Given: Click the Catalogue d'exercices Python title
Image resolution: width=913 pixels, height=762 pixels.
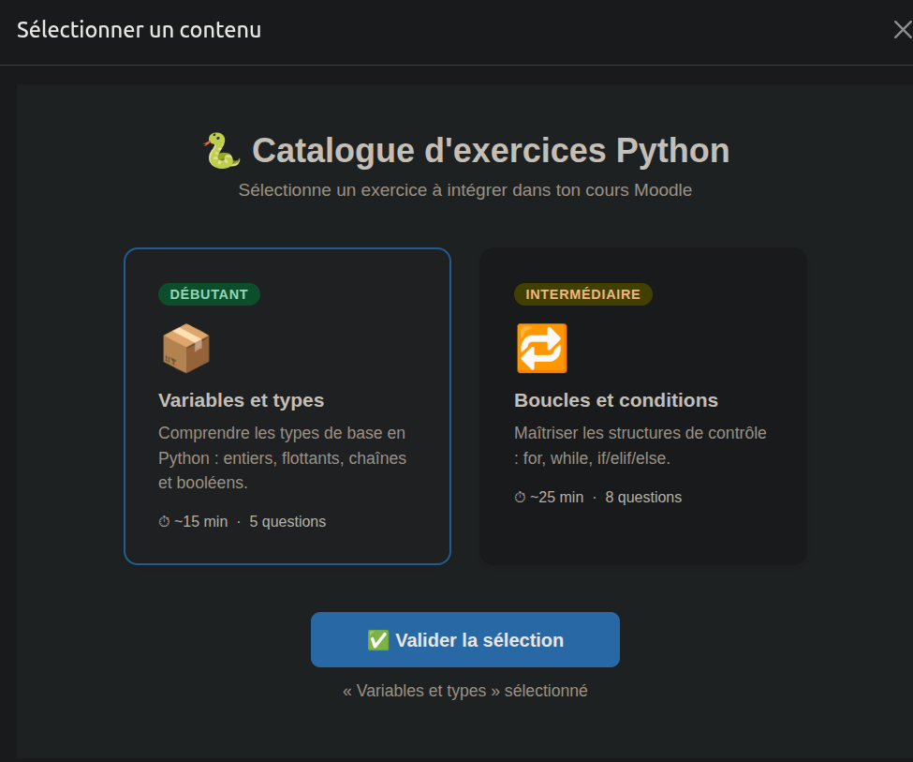Looking at the screenshot, I should coord(491,150).
